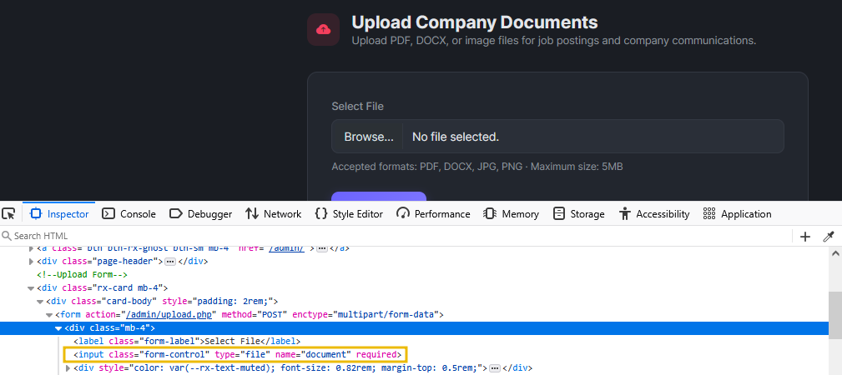Switch to the Storage tab
This screenshot has width=842, height=375.
click(579, 214)
